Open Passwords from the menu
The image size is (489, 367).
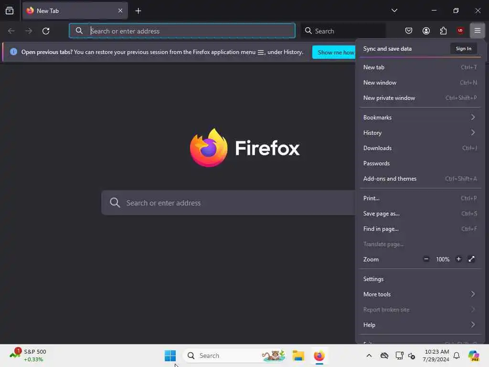(420, 163)
